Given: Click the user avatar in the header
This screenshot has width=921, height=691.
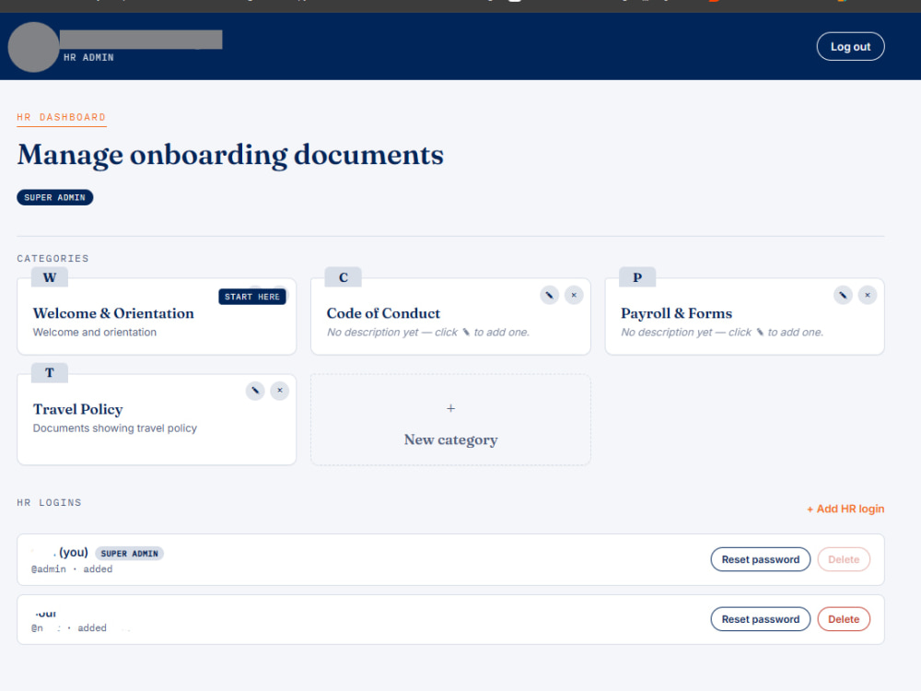Looking at the screenshot, I should point(33,47).
